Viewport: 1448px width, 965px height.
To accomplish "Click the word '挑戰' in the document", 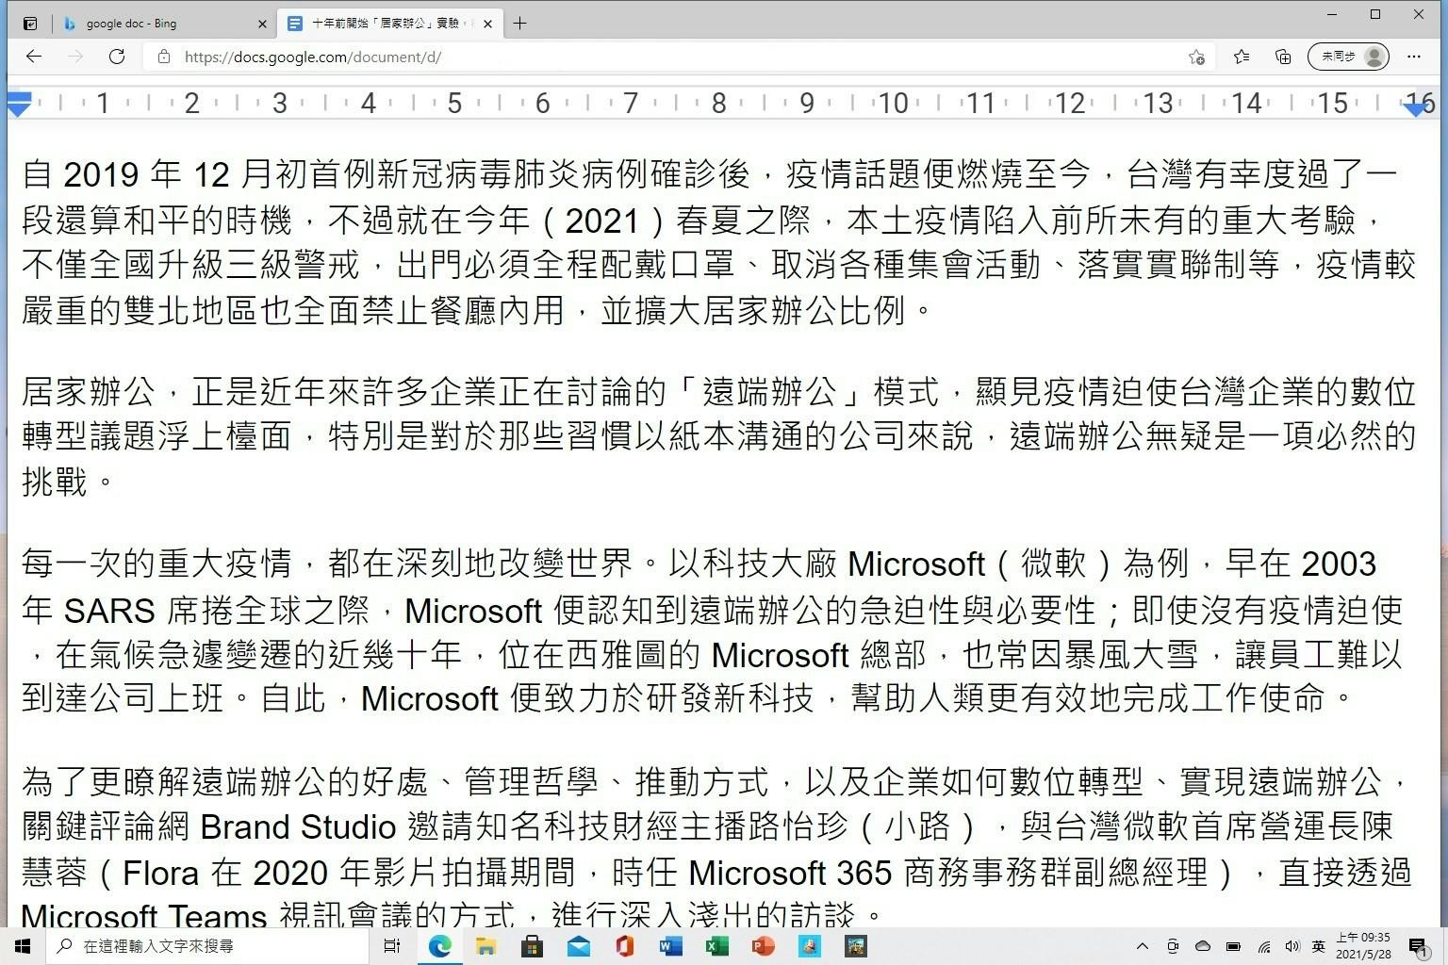I will click(55, 482).
